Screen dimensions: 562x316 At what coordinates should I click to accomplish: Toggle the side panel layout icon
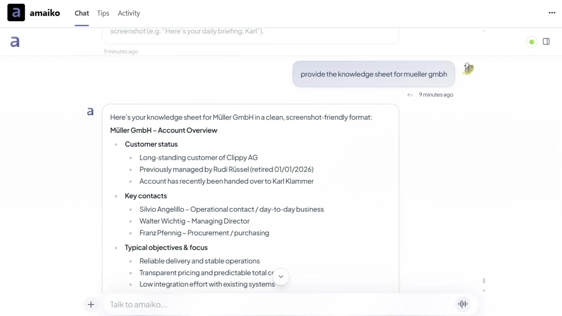click(x=546, y=42)
